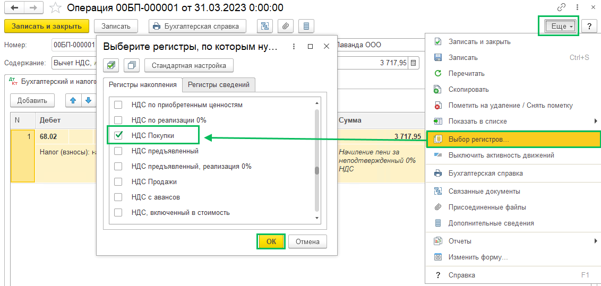
Task: Copy link to operation icon
Action: [561, 8]
